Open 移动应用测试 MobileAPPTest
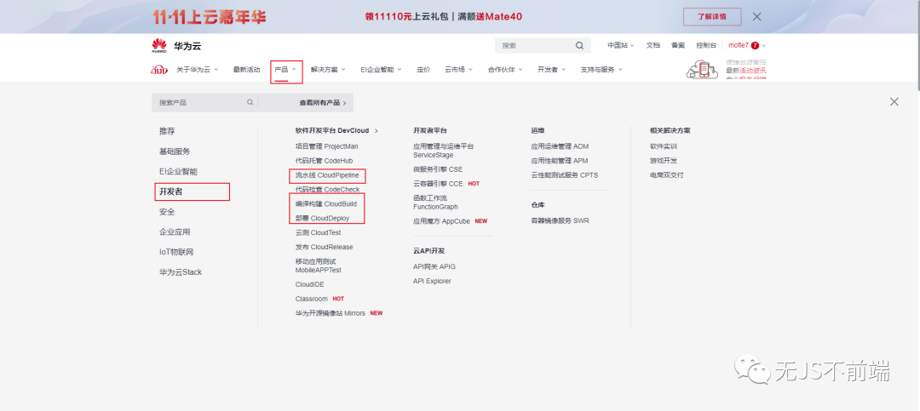The image size is (920, 411). coord(318,265)
